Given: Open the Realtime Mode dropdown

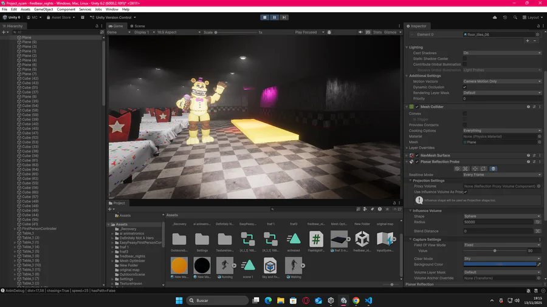Looking at the screenshot, I should (x=502, y=175).
